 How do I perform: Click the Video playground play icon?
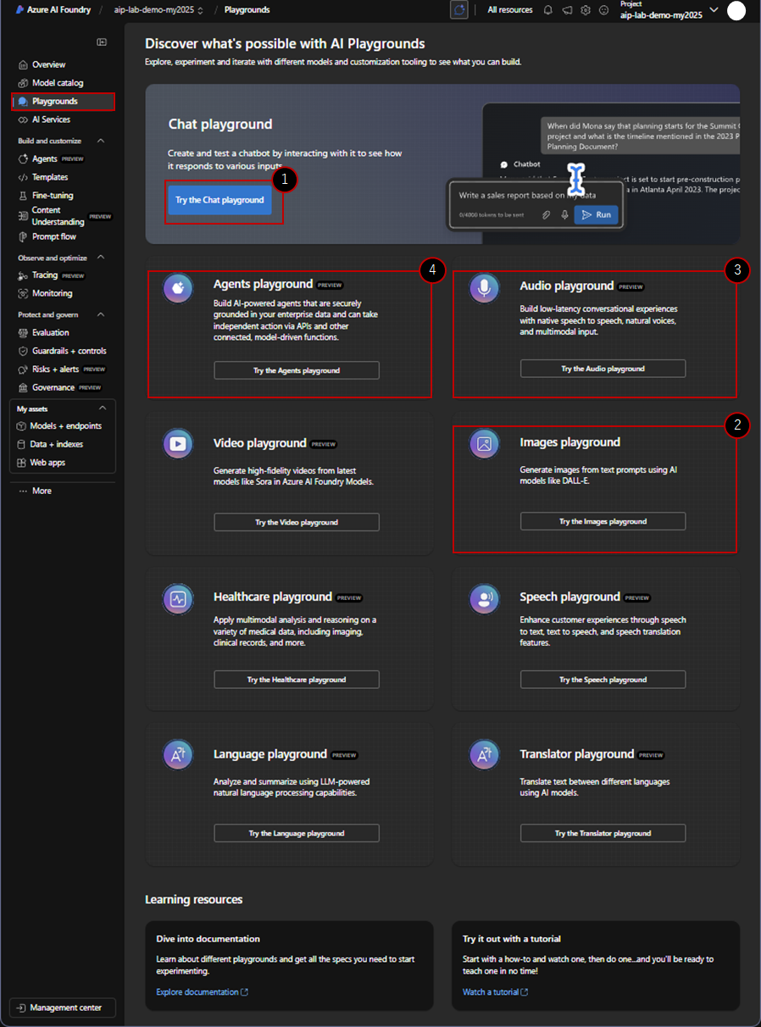178,444
